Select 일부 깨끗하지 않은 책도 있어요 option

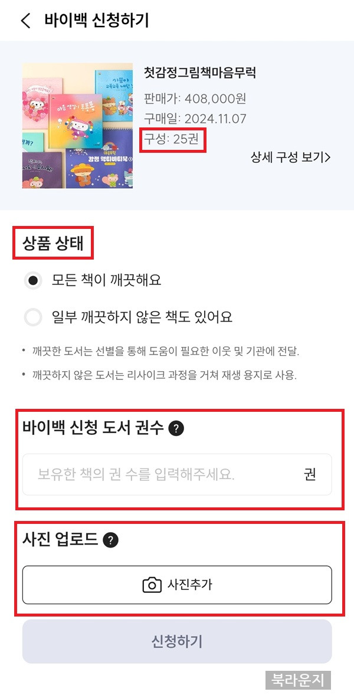click(33, 317)
